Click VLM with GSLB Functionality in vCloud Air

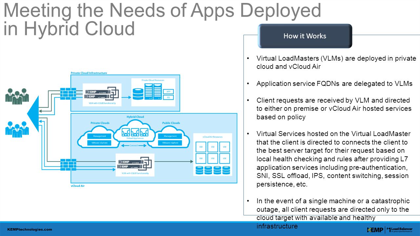(135, 173)
